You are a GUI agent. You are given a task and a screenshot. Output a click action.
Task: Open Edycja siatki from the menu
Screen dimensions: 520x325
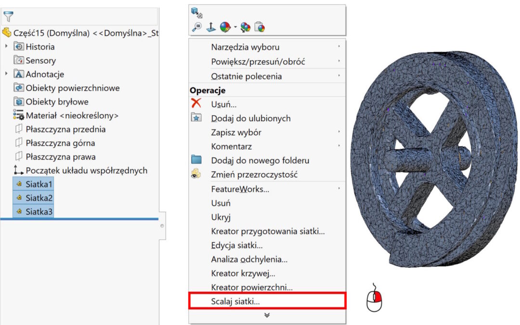point(236,246)
